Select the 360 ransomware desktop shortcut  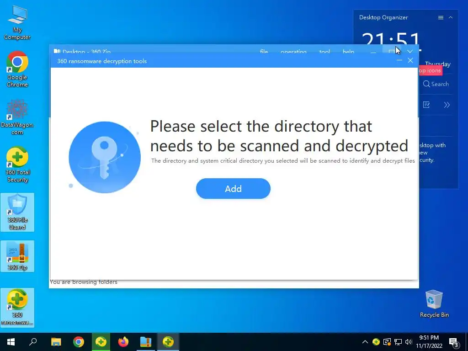[x=17, y=308]
